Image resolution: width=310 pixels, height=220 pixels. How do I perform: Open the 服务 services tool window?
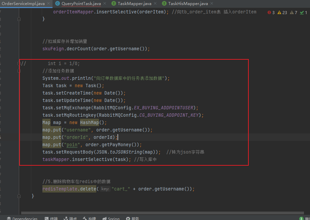pyautogui.click(x=133, y=218)
